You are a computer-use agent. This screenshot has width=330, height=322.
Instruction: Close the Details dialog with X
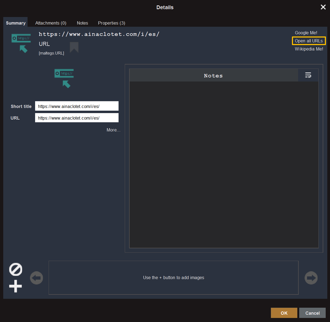(x=323, y=7)
